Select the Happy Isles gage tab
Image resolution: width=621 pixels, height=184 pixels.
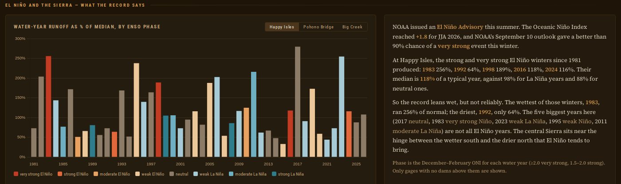pos(282,27)
